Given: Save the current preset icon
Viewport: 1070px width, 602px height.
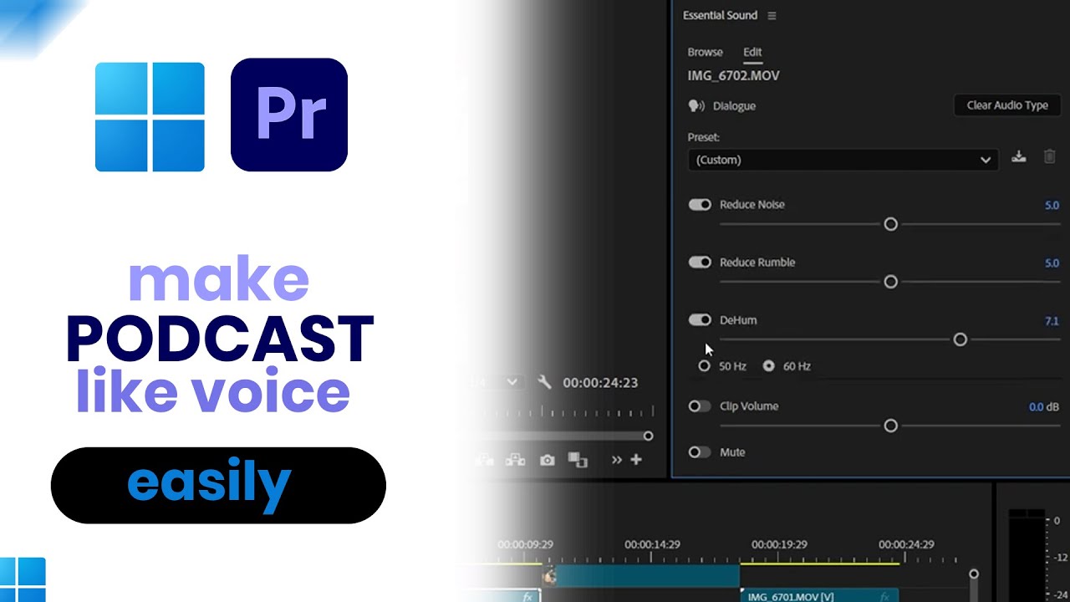Looking at the screenshot, I should pos(1018,156).
